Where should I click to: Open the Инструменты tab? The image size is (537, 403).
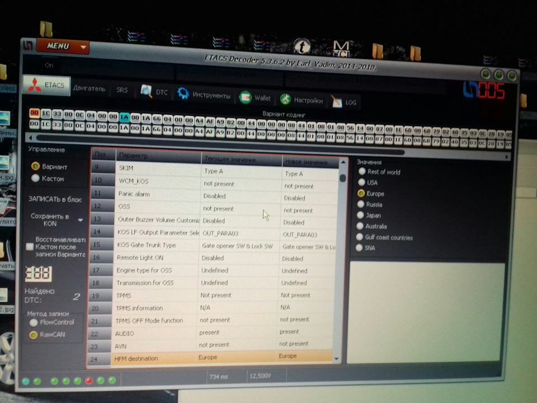(x=204, y=94)
